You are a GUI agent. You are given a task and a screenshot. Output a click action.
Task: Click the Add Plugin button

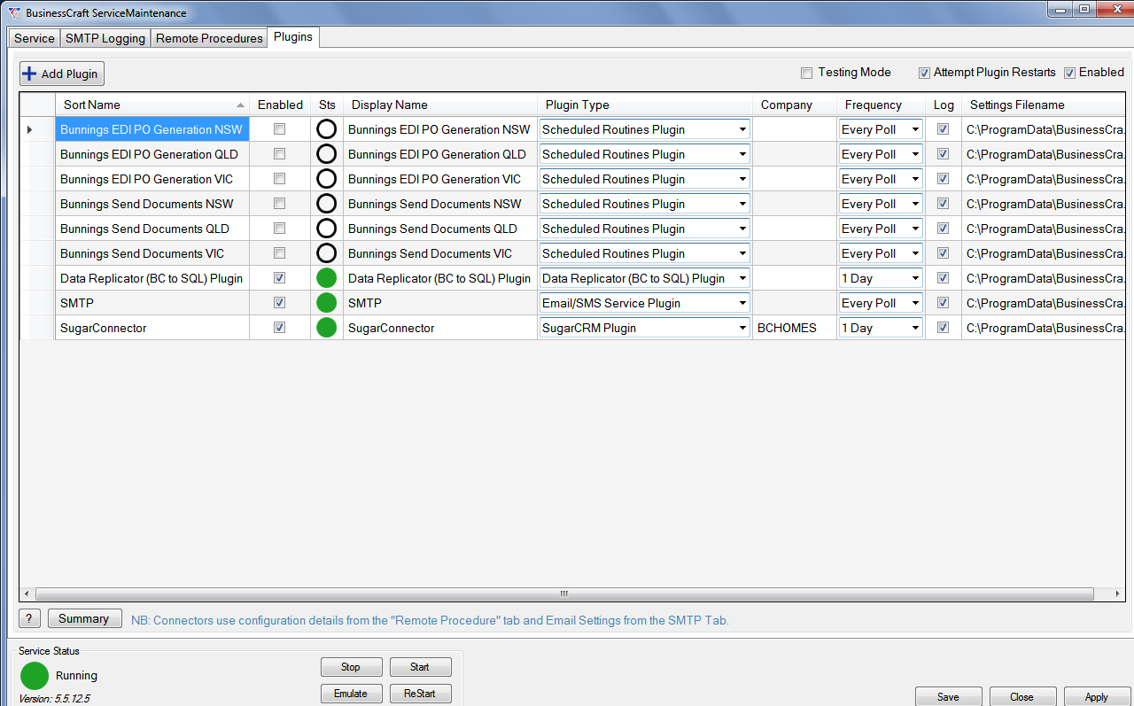(x=62, y=74)
